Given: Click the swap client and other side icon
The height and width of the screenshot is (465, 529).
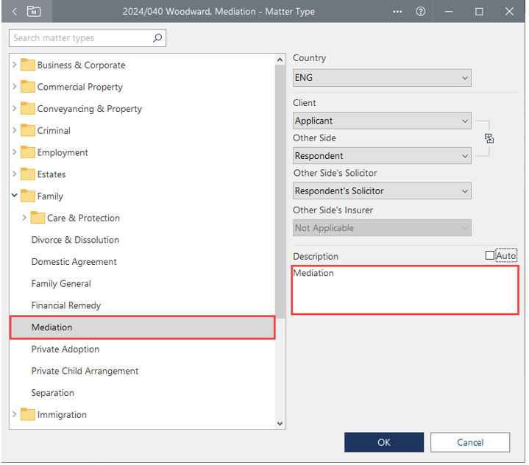Looking at the screenshot, I should [489, 138].
